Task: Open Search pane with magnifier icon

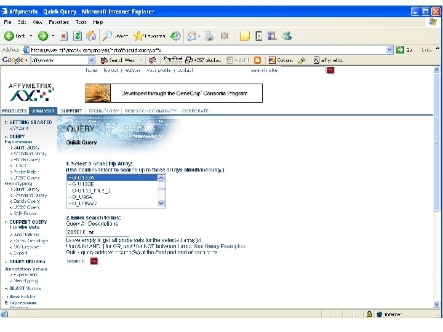Action: [x=107, y=36]
